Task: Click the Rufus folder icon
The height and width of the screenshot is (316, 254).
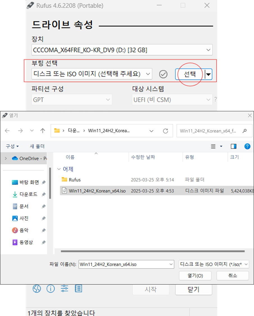Action: (64, 179)
